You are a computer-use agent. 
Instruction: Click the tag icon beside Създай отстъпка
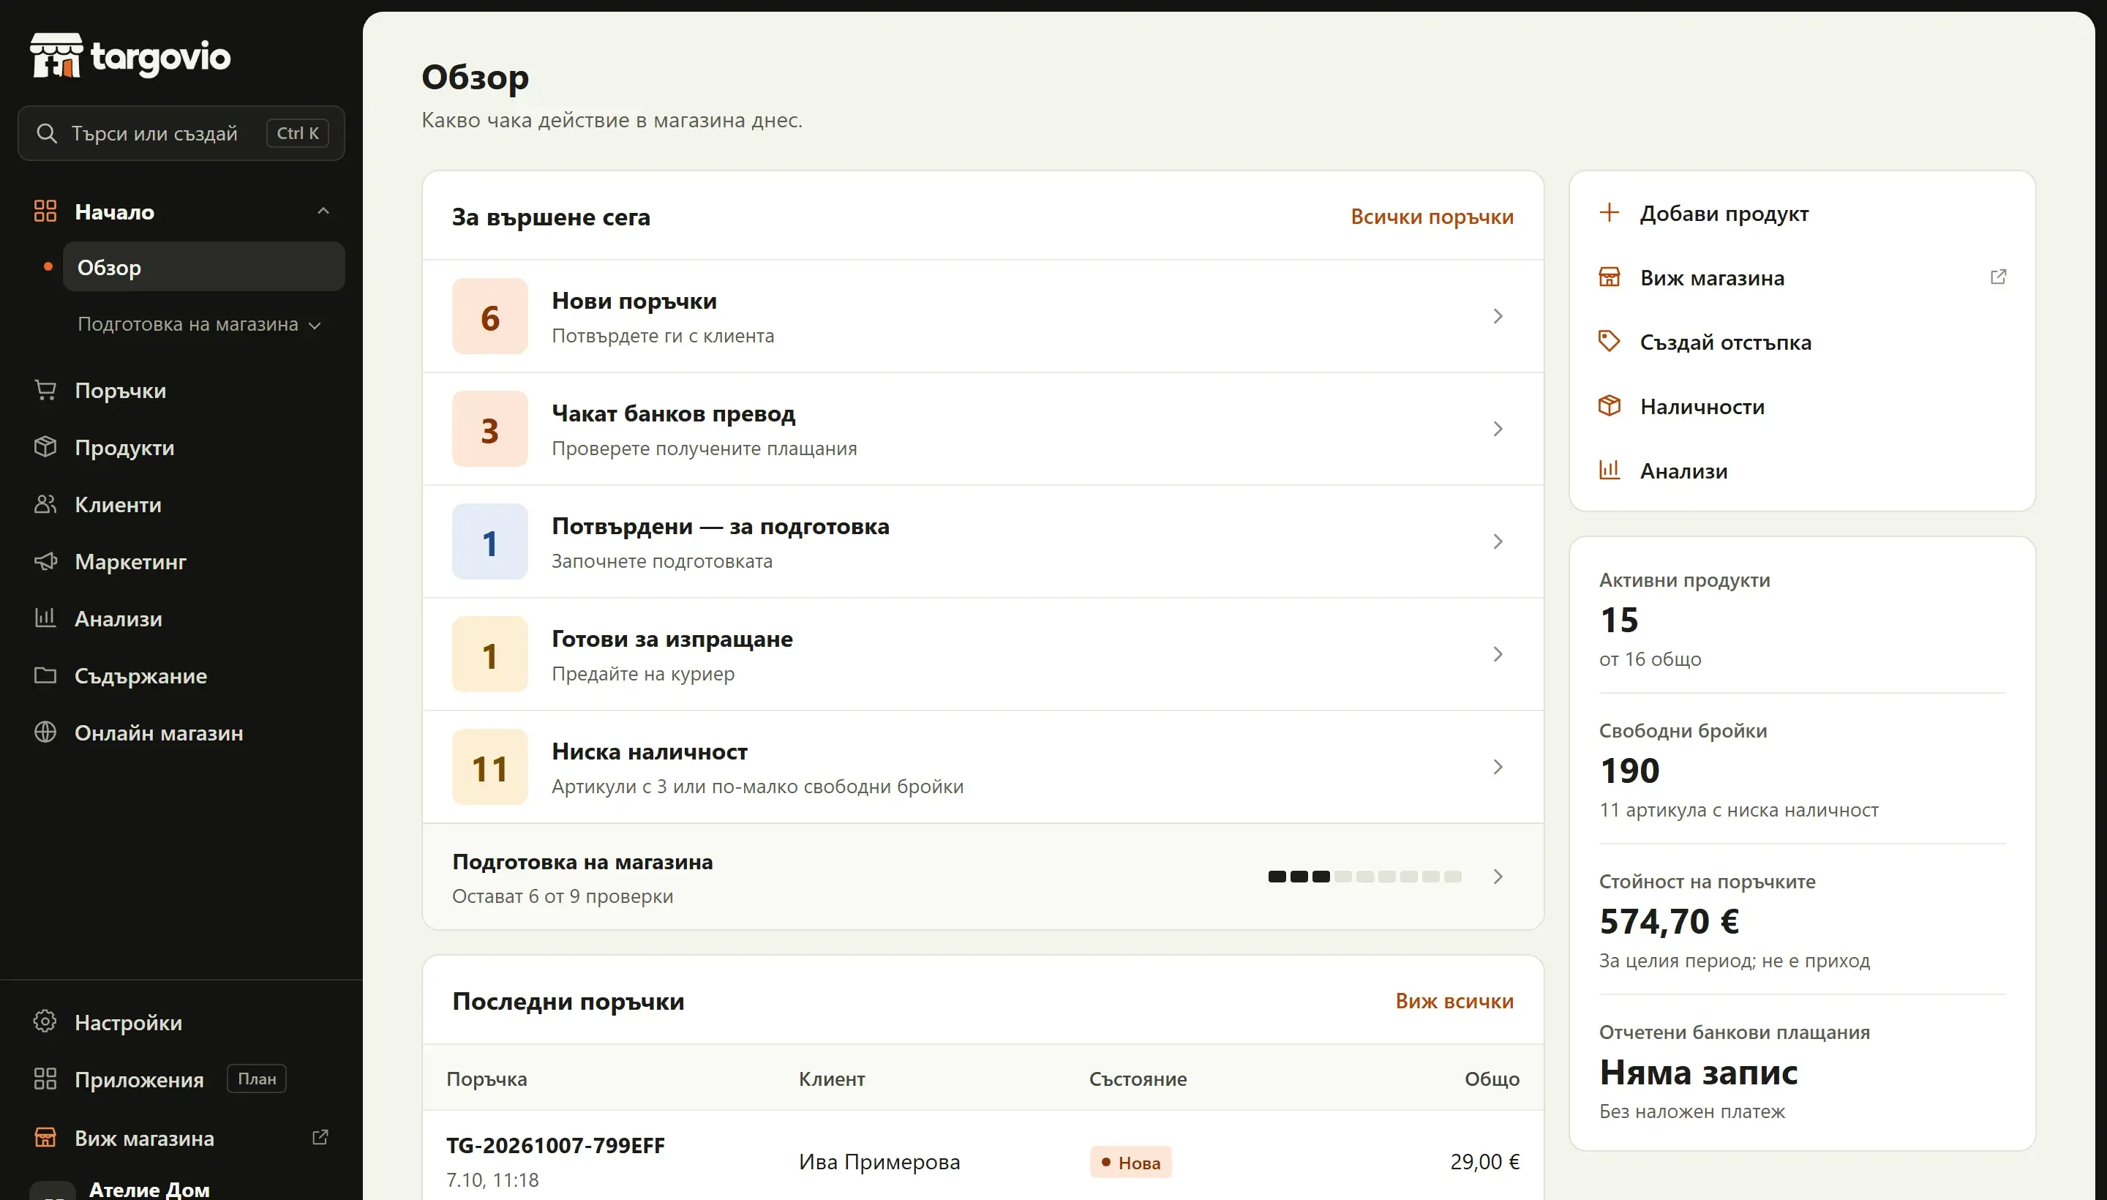click(x=1610, y=341)
